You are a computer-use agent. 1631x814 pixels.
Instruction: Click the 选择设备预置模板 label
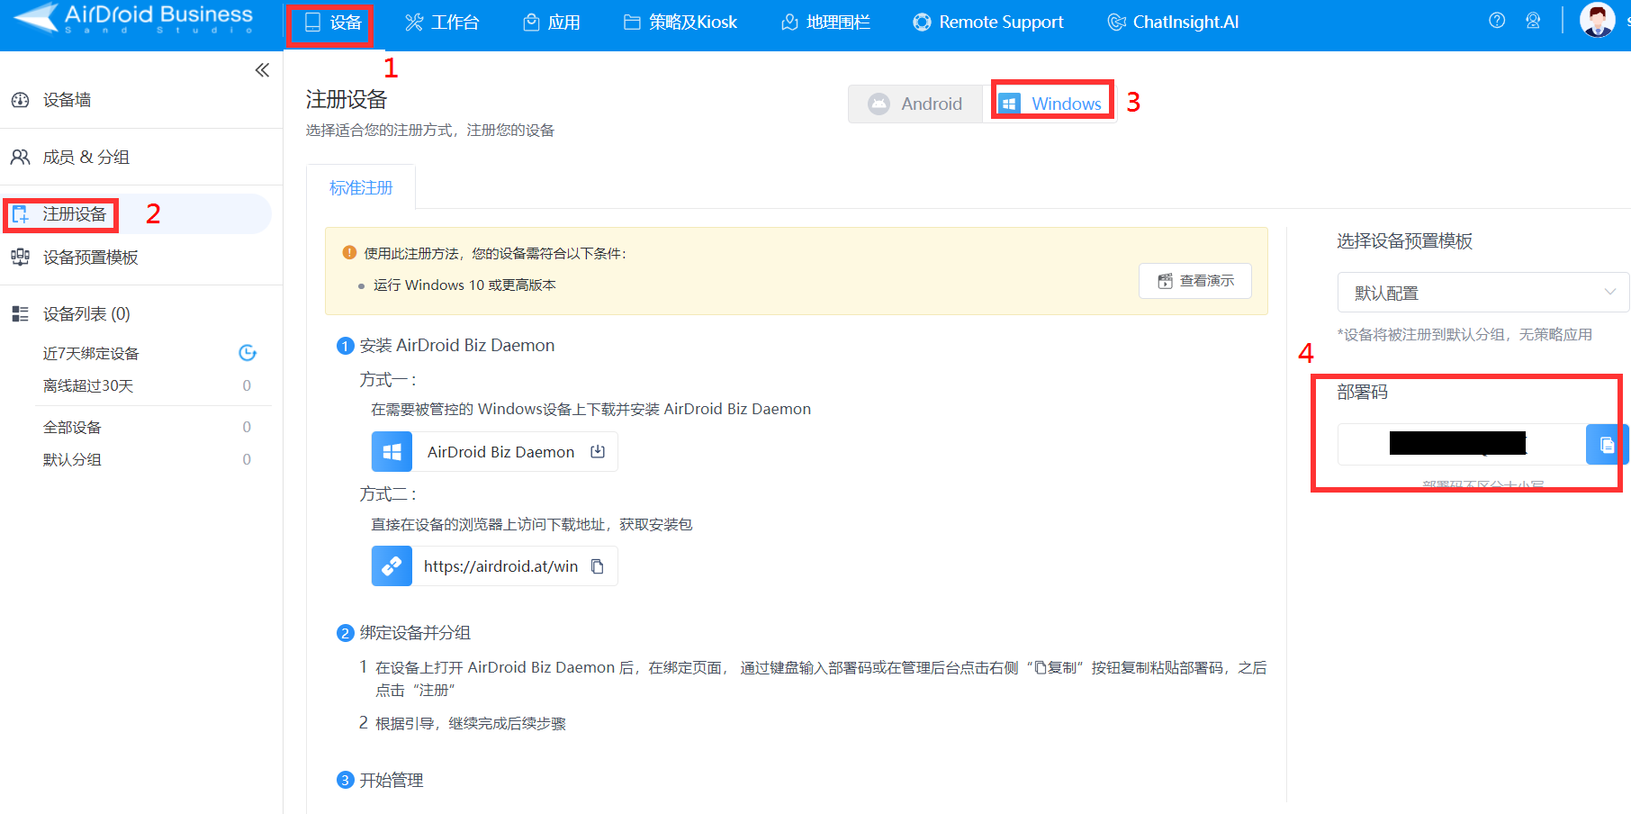(x=1404, y=241)
